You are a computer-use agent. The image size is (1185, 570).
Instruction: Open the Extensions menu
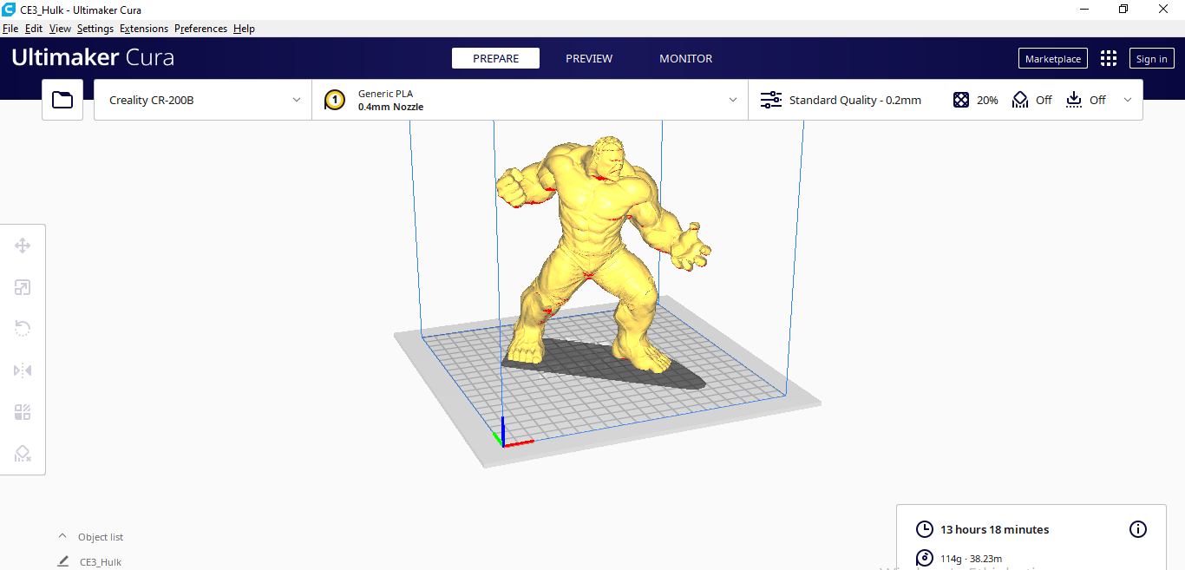[x=143, y=28]
